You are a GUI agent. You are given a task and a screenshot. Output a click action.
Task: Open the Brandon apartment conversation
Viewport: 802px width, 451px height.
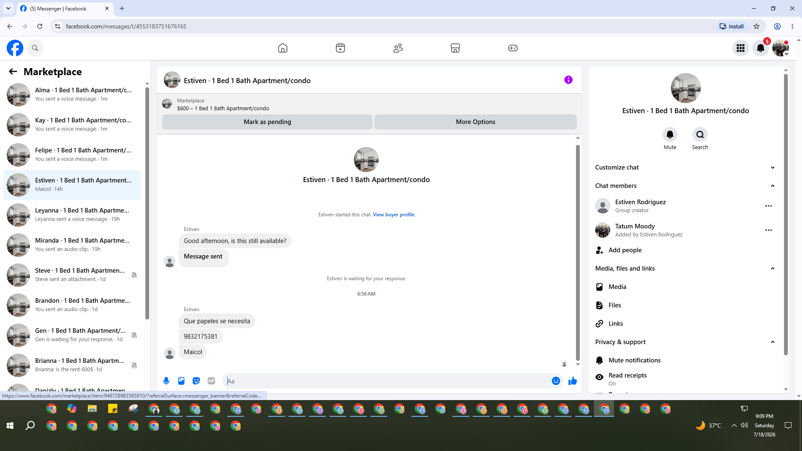[x=72, y=305]
